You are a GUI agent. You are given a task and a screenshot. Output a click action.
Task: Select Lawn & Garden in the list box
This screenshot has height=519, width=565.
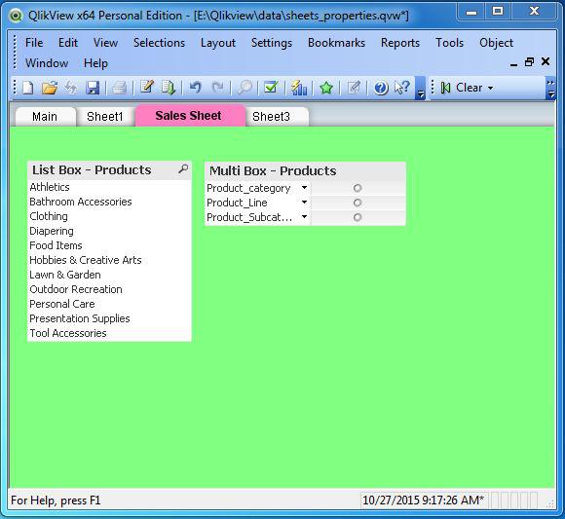pyautogui.click(x=109, y=275)
